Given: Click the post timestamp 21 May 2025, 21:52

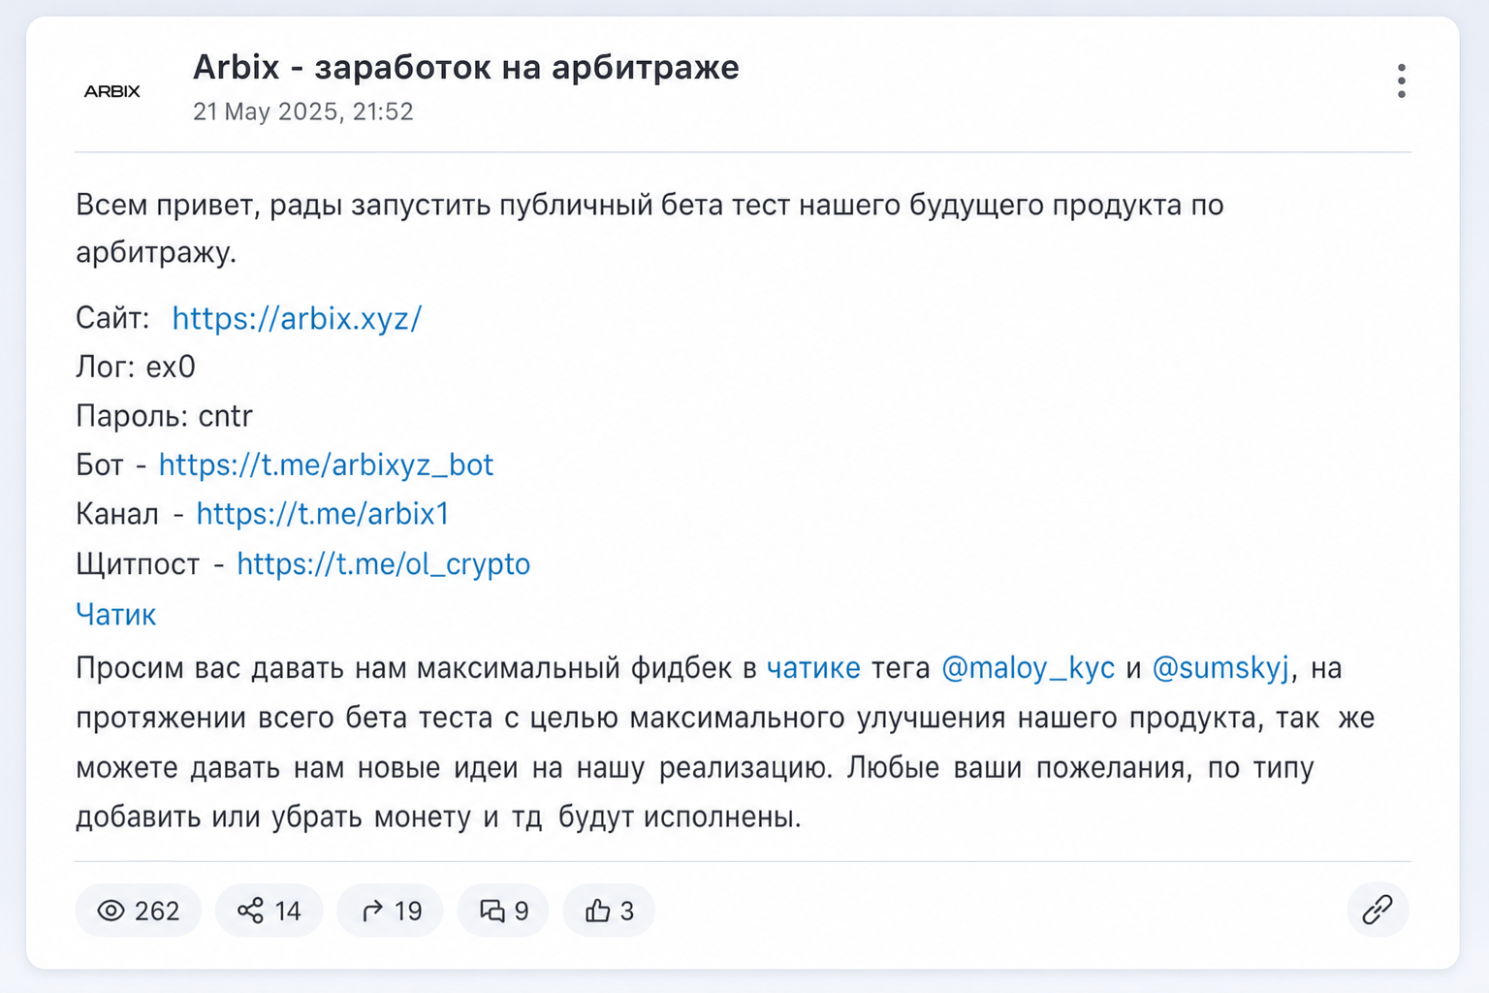Looking at the screenshot, I should point(302,112).
